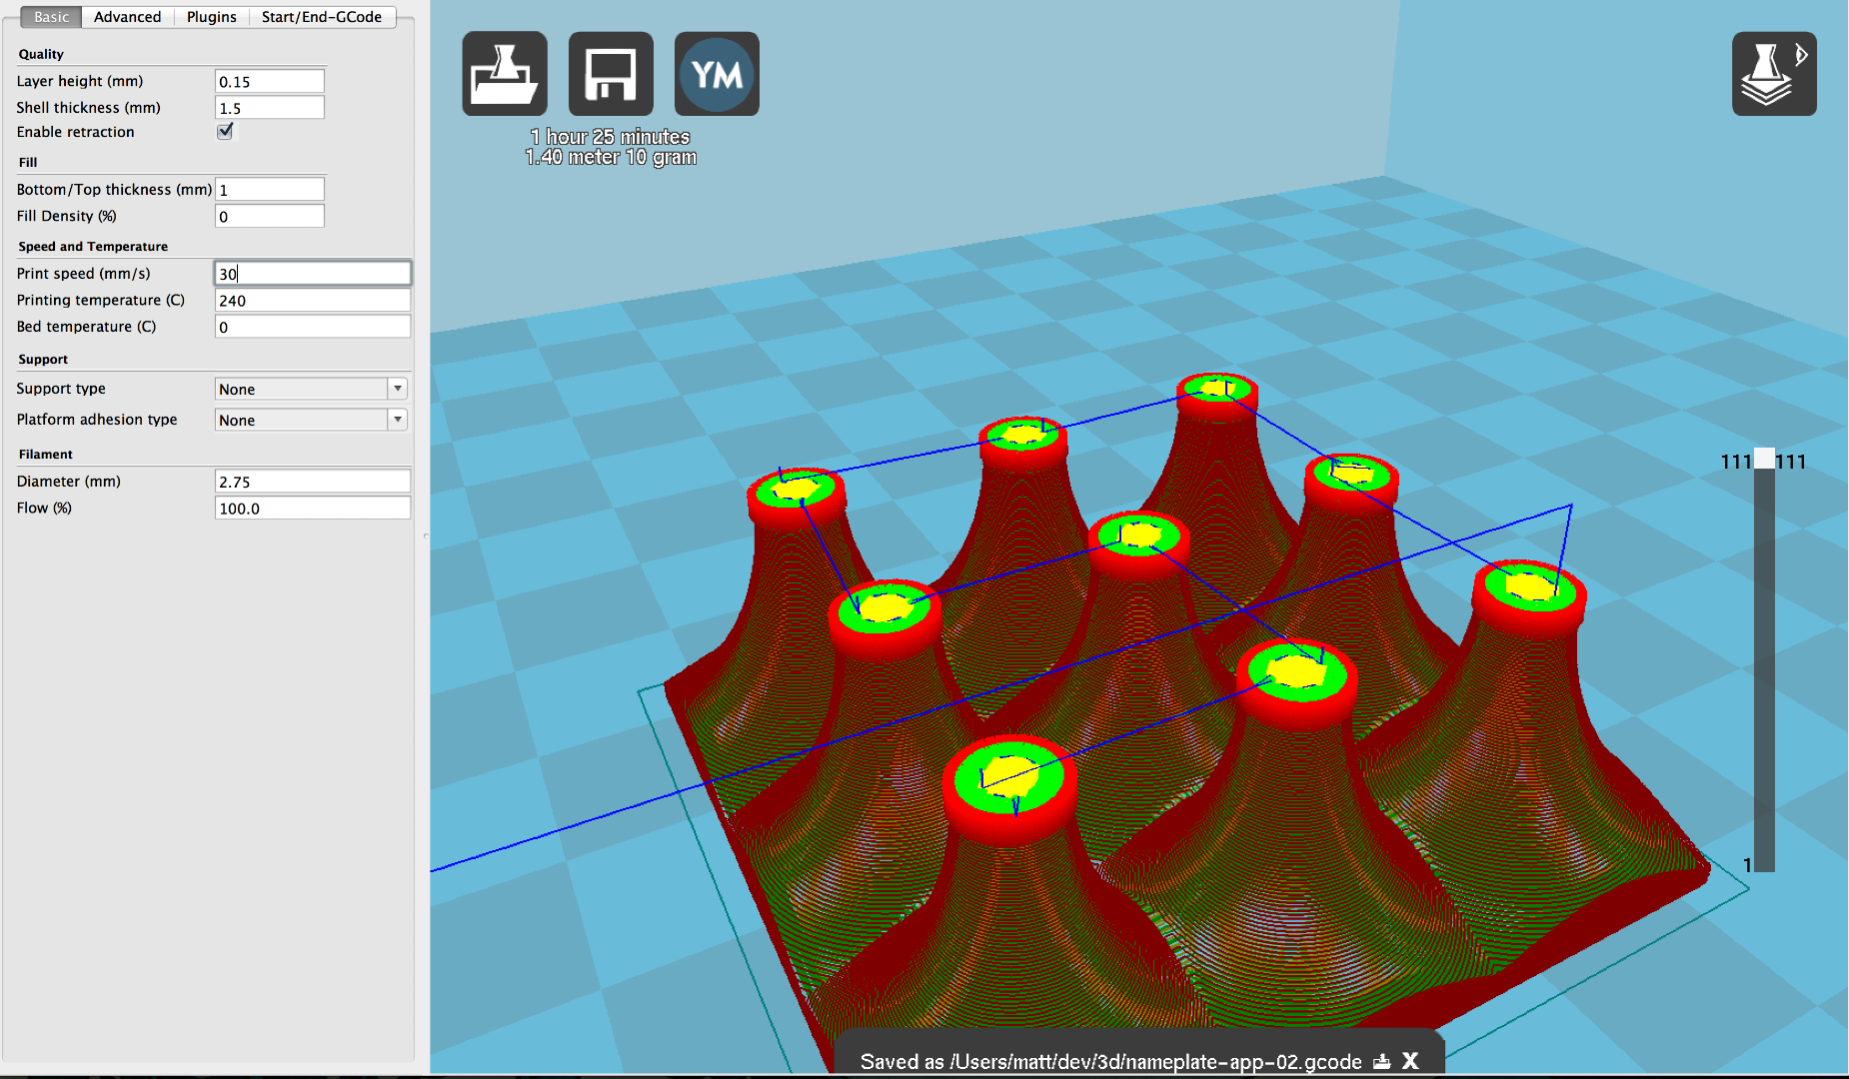Click the '1 hour 25 minutes' print time text
The image size is (1849, 1079).
tap(611, 137)
